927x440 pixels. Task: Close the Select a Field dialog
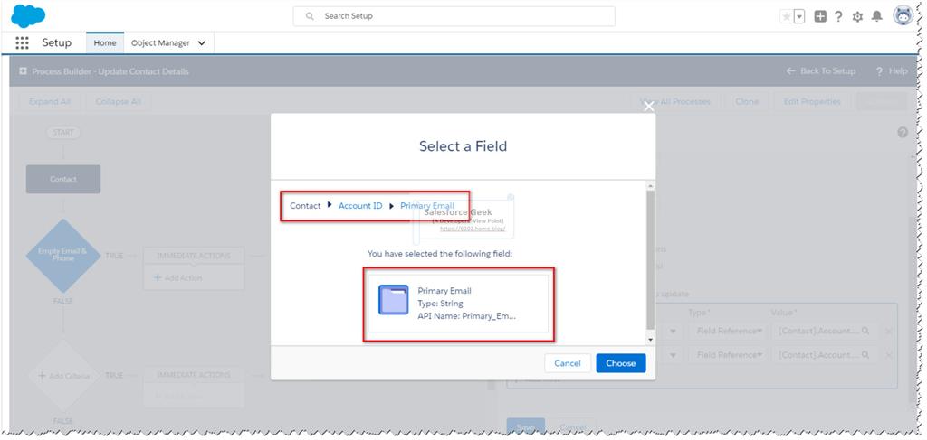[x=648, y=107]
